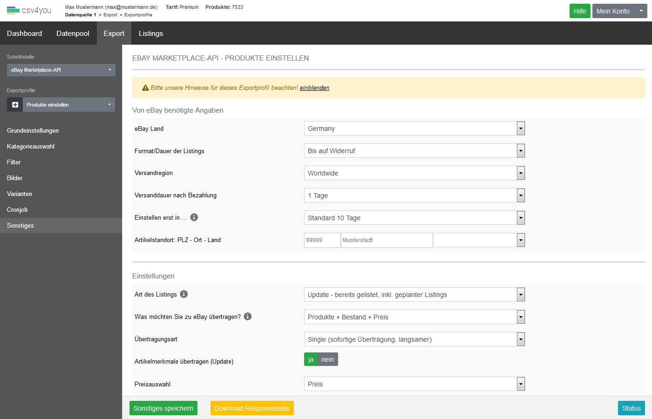The width and height of the screenshot is (652, 419).
Task: Toggle Artikelmerkmale übertragen to ja
Action: tap(311, 359)
